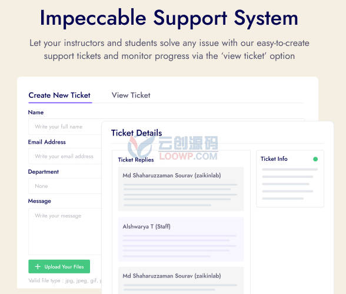Focus the email address input field

click(65, 156)
